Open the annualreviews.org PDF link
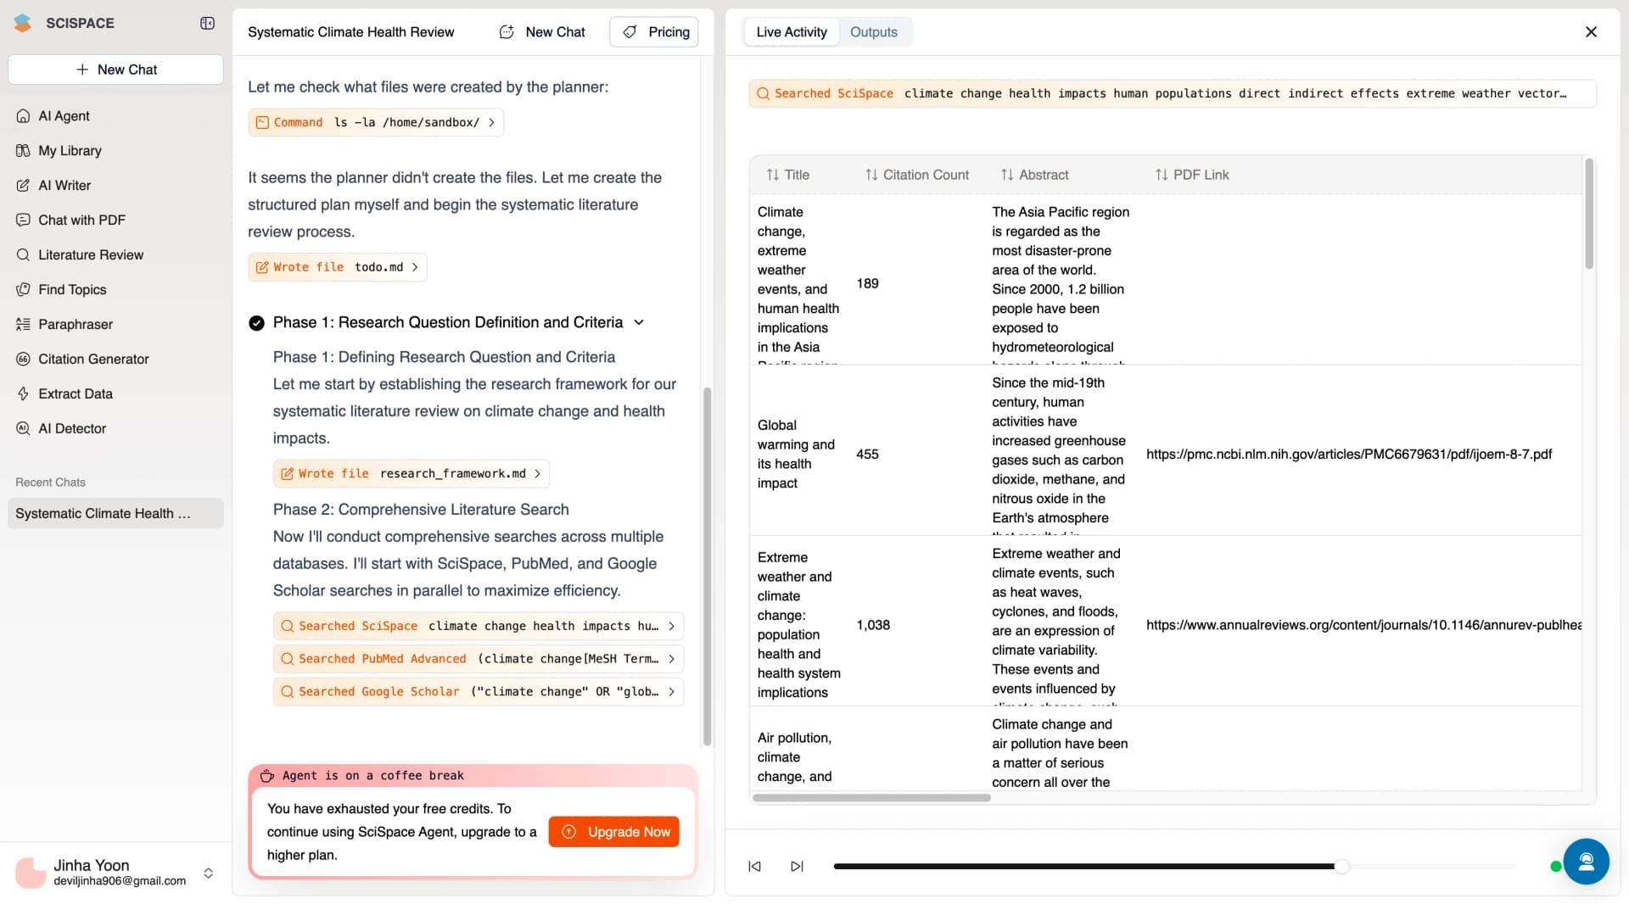Image resolution: width=1629 pixels, height=904 pixels. pos(1363,625)
